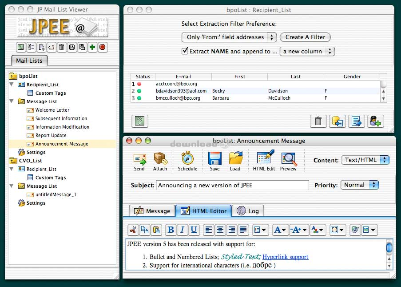This screenshot has width=401, height=287.
Task: Open the Schedule stopwatch icon
Action: tap(187, 161)
